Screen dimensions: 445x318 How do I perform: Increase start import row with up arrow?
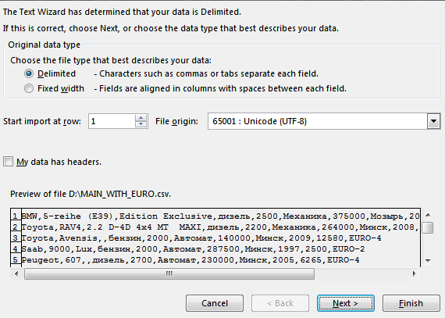pyautogui.click(x=141, y=117)
